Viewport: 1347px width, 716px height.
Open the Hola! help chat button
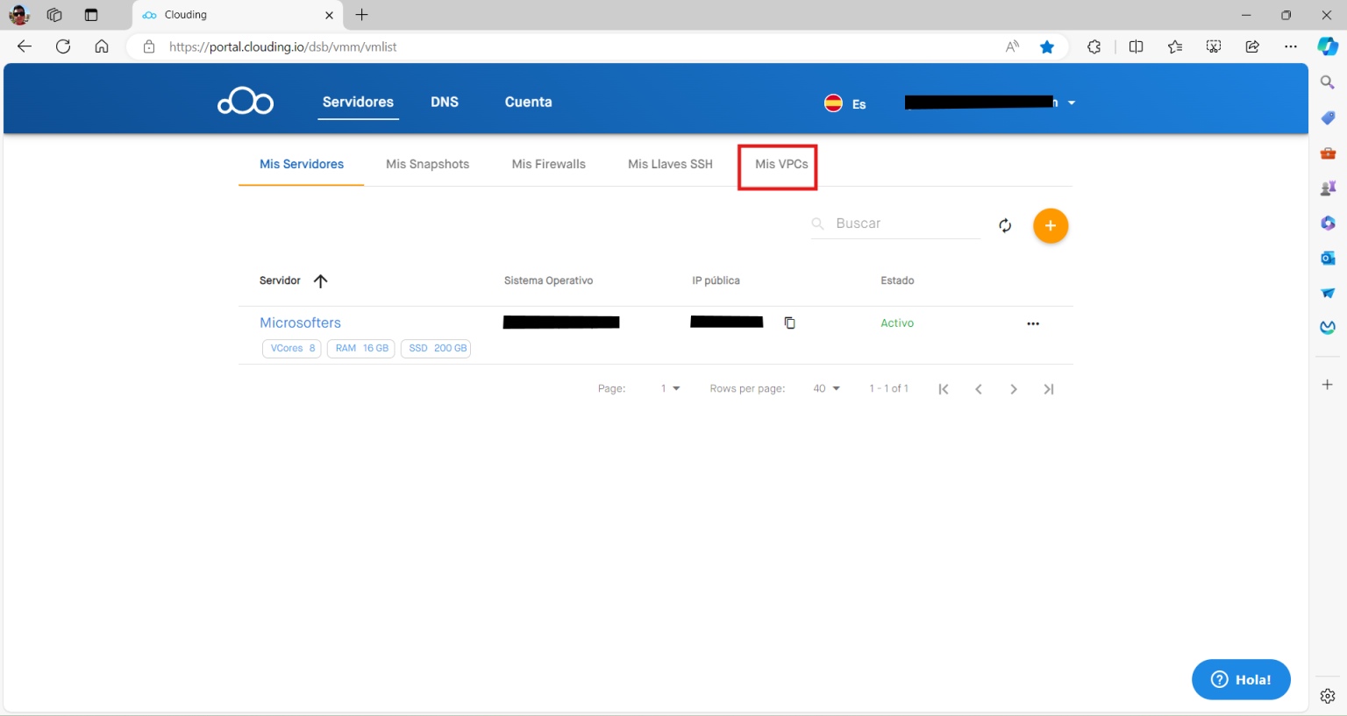click(x=1241, y=679)
